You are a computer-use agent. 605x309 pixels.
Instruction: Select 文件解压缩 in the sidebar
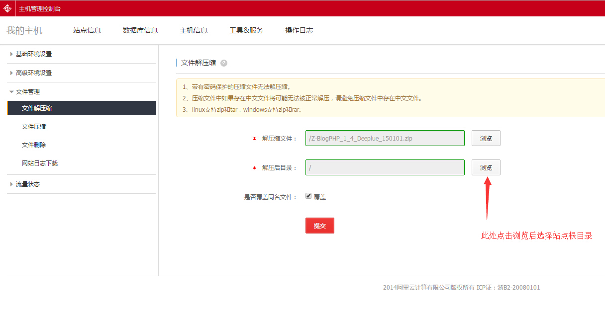(37, 108)
